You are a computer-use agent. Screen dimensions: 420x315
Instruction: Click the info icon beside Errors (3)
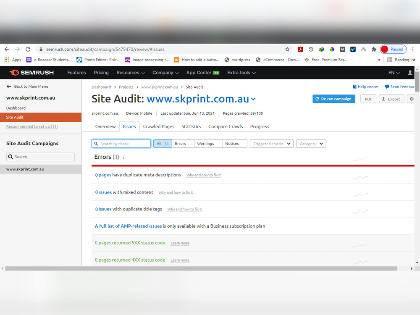[123, 157]
